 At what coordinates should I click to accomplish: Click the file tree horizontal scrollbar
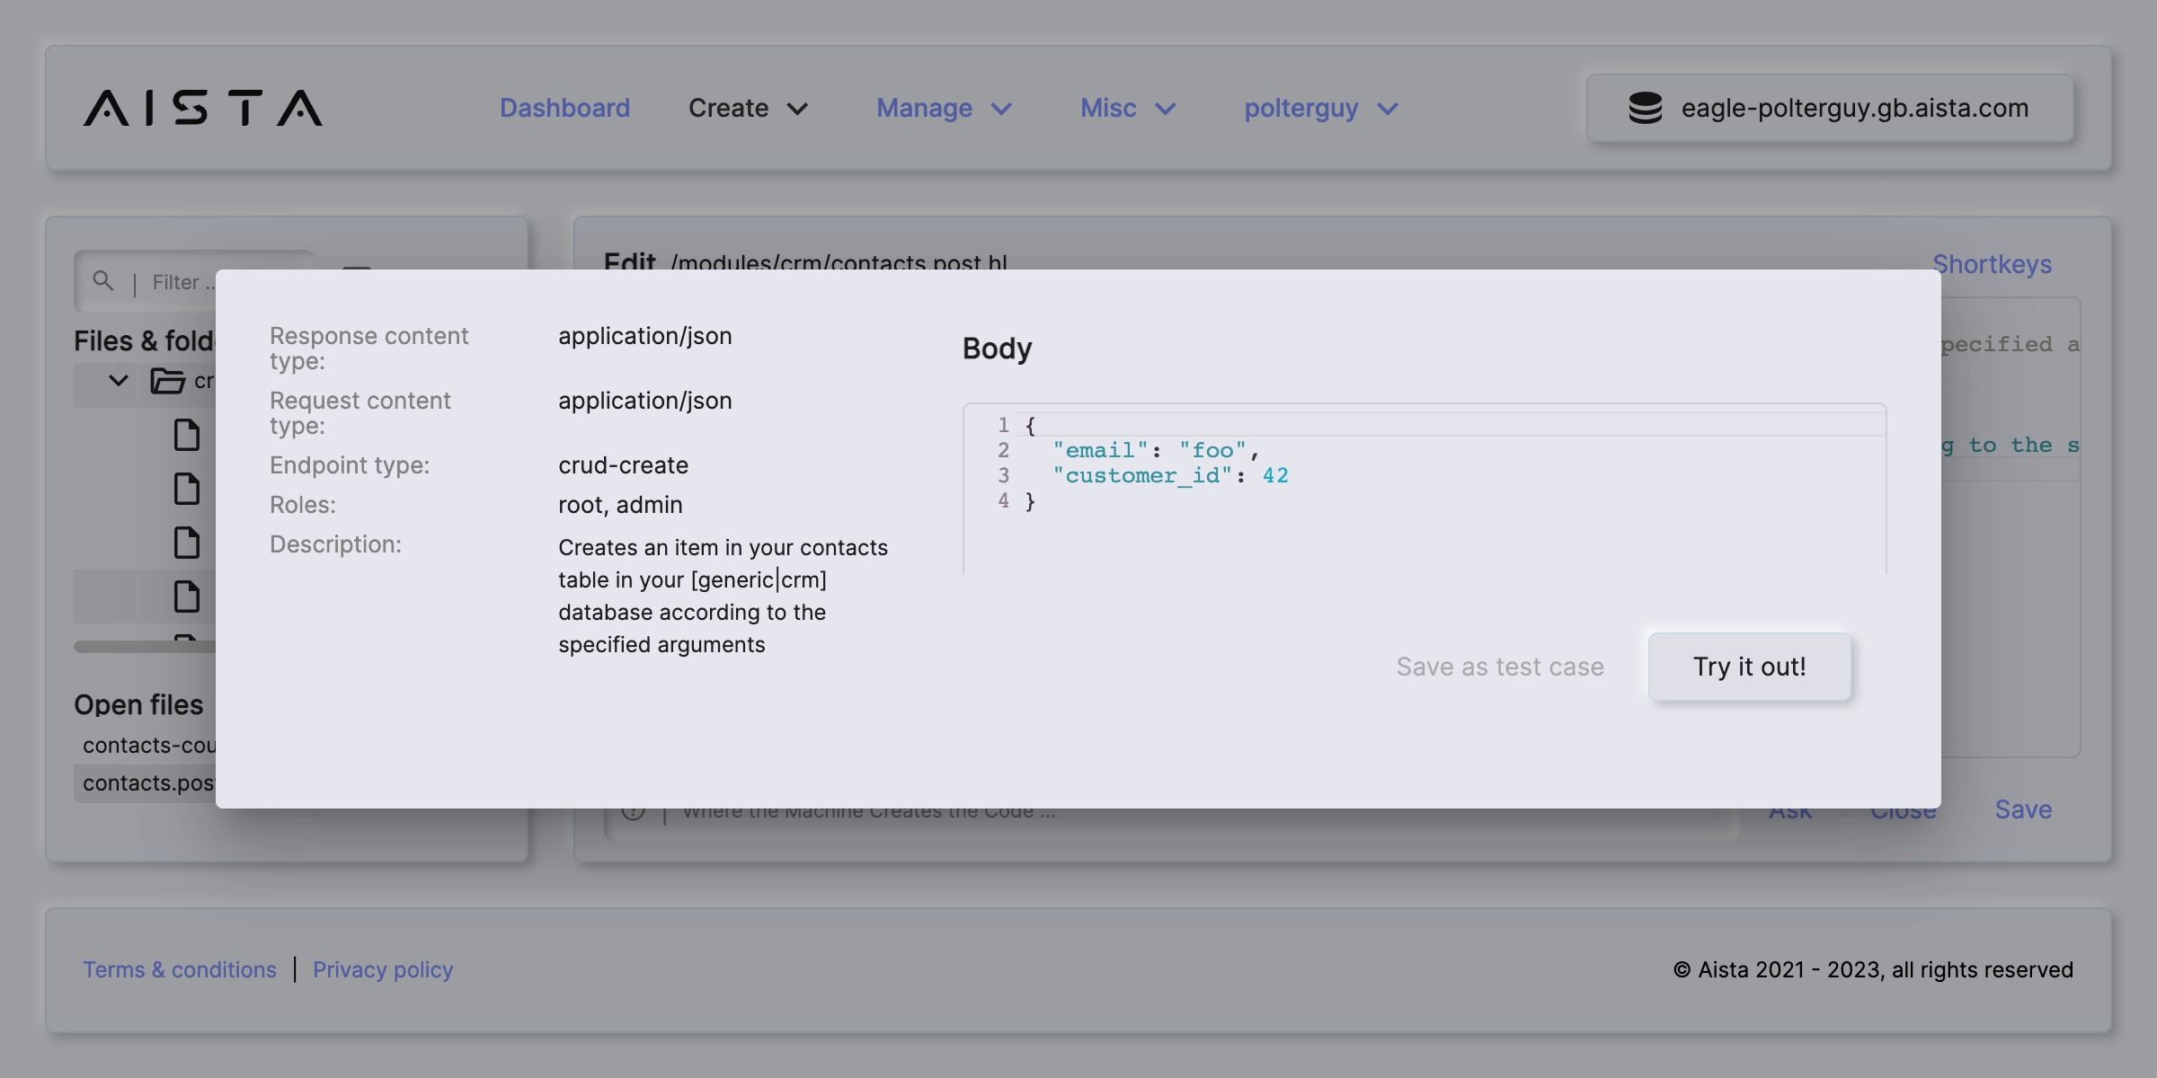(x=144, y=647)
